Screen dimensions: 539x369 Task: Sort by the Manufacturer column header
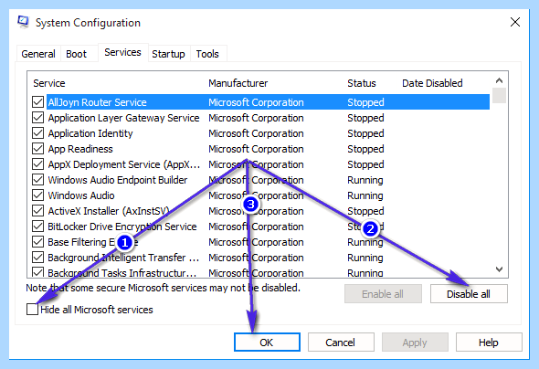[x=238, y=83]
